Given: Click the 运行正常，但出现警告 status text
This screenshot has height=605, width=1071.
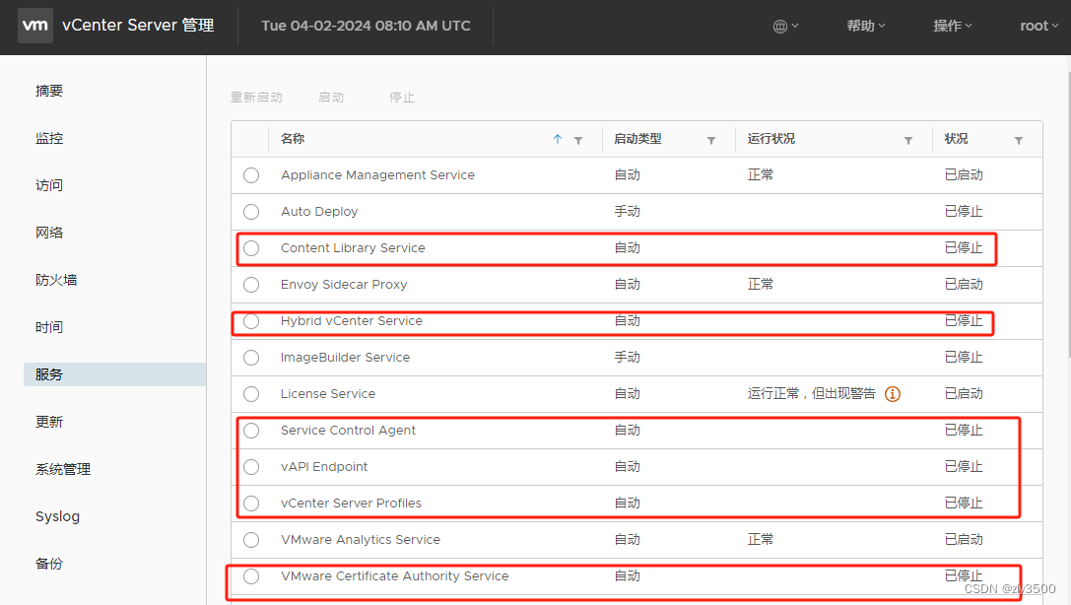Looking at the screenshot, I should [x=811, y=394].
